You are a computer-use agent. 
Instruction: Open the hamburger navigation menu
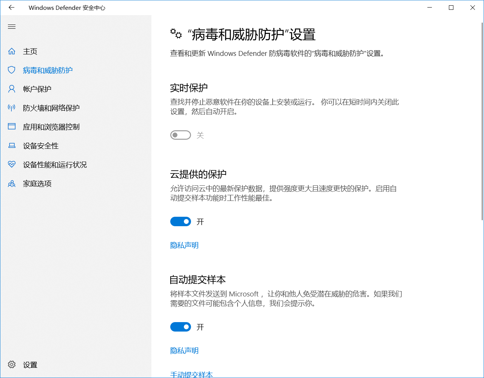(x=12, y=26)
